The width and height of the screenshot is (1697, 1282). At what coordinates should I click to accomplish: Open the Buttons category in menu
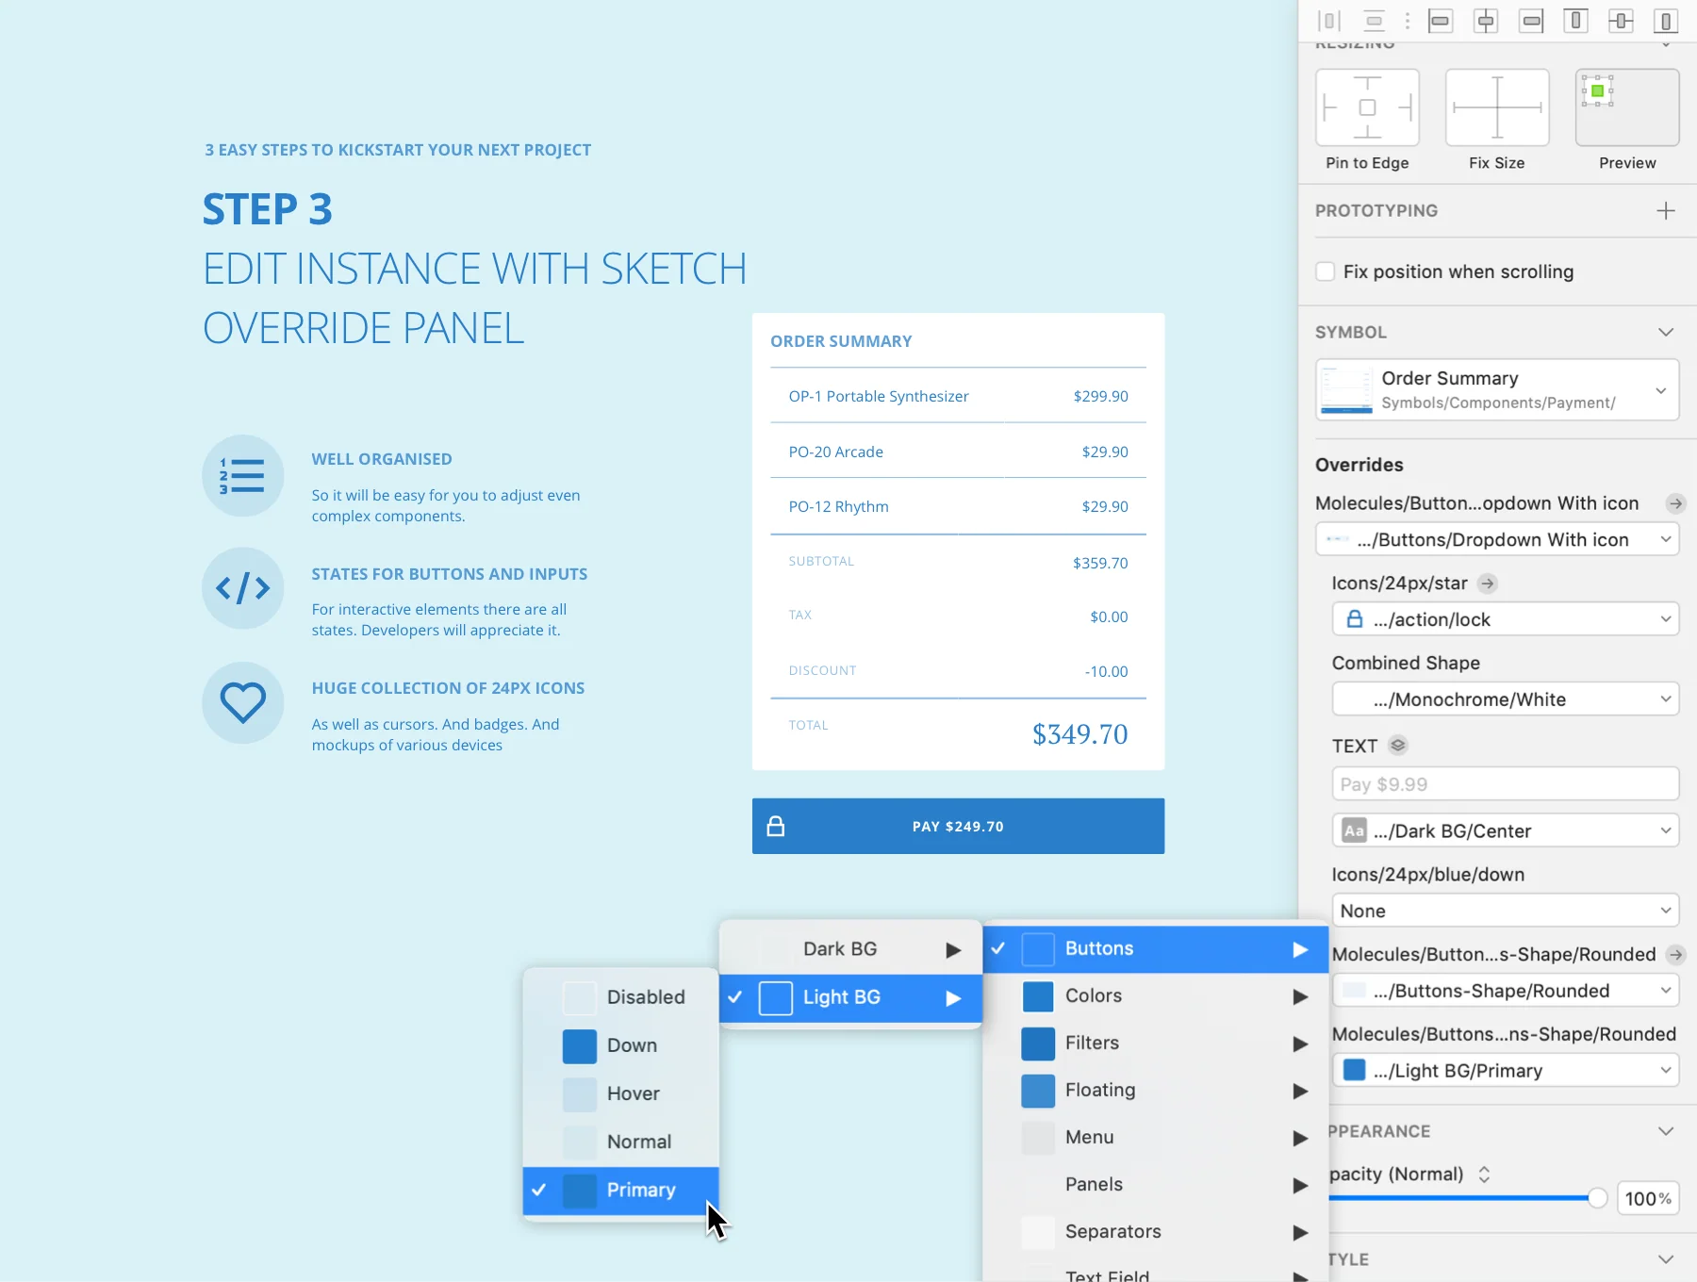tap(1155, 949)
